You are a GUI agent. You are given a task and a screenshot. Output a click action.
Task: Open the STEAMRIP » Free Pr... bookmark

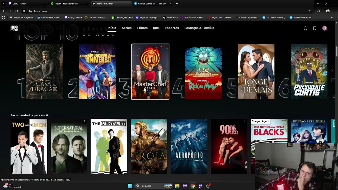point(193,17)
